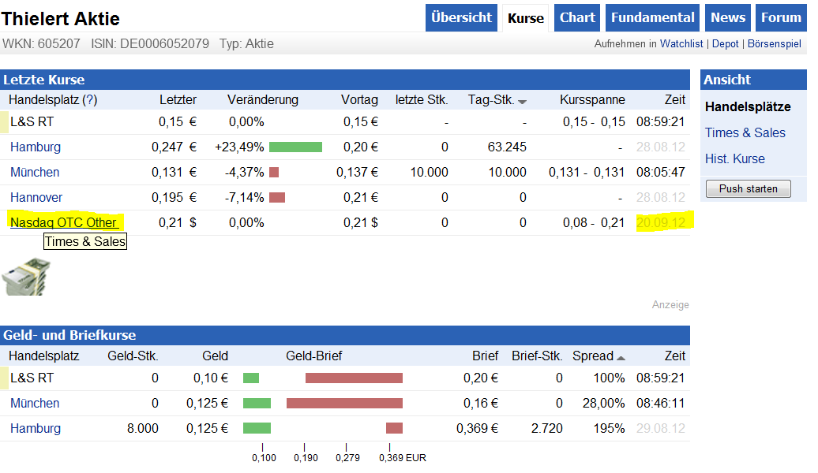Open Hamburg in Geld- und Briefkurse table

tap(36, 428)
